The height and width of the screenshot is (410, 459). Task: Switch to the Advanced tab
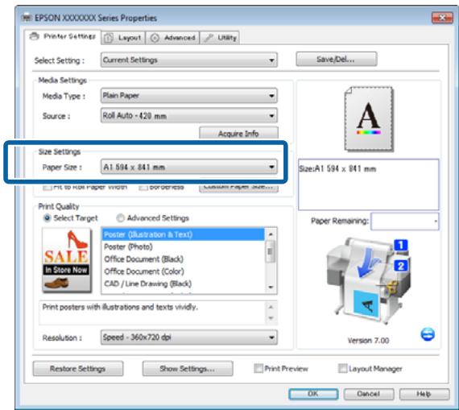coord(172,38)
